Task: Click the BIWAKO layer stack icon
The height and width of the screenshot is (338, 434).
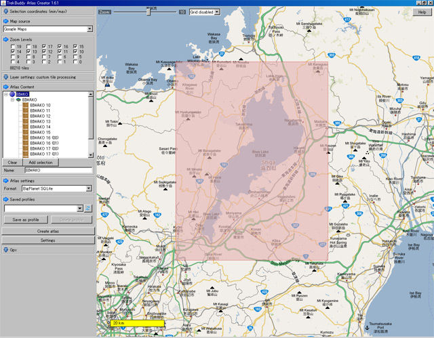Action: (18, 100)
